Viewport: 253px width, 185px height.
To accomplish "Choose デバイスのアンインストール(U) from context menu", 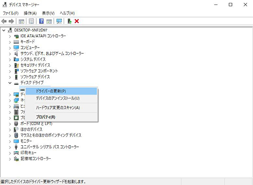I will (61, 98).
